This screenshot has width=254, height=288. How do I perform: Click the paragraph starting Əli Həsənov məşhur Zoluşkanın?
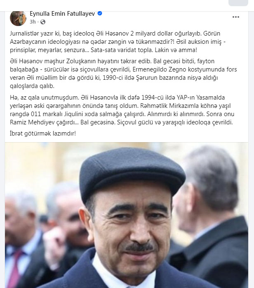[x=123, y=74]
